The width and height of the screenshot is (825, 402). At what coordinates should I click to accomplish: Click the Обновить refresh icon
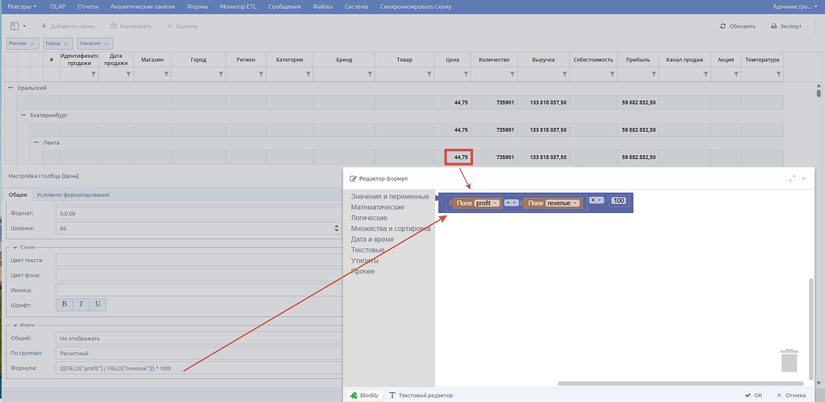723,27
